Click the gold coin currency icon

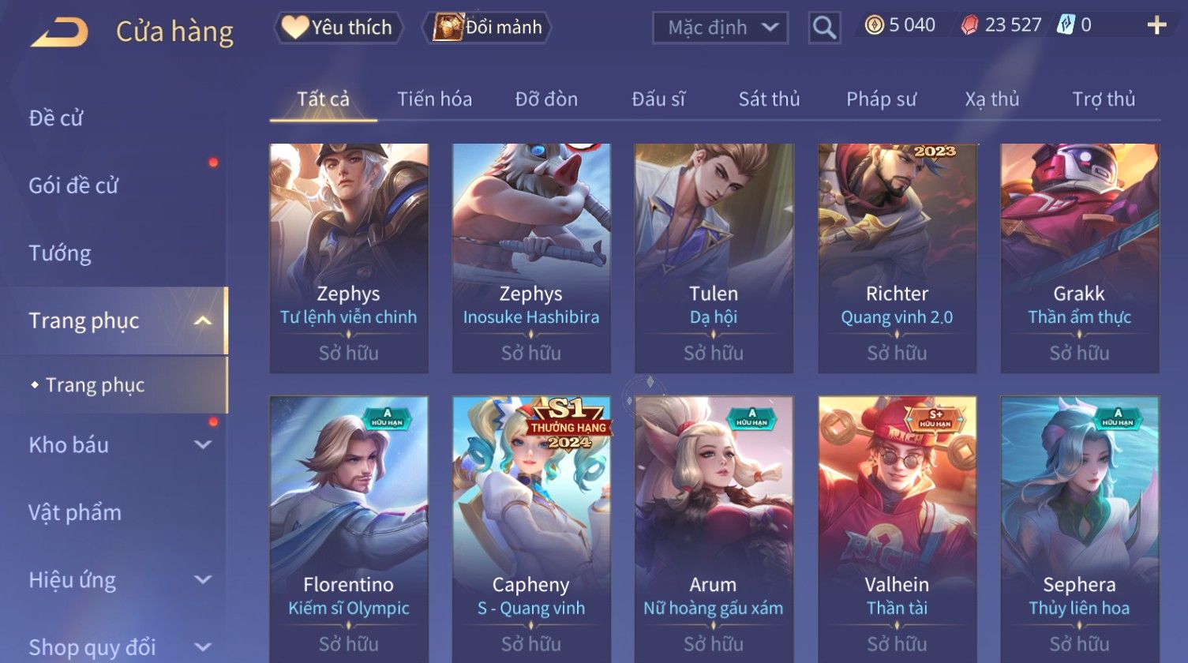click(x=874, y=26)
